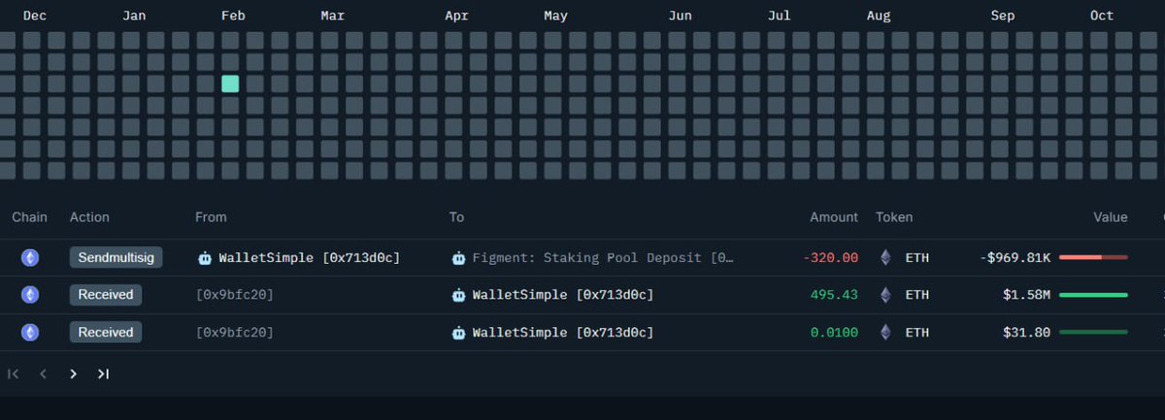The image size is (1165, 420).
Task: Click the $31.80 value
Action: (1027, 332)
